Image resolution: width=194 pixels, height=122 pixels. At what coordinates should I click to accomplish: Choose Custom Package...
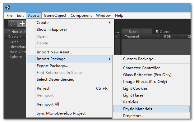[151, 59]
